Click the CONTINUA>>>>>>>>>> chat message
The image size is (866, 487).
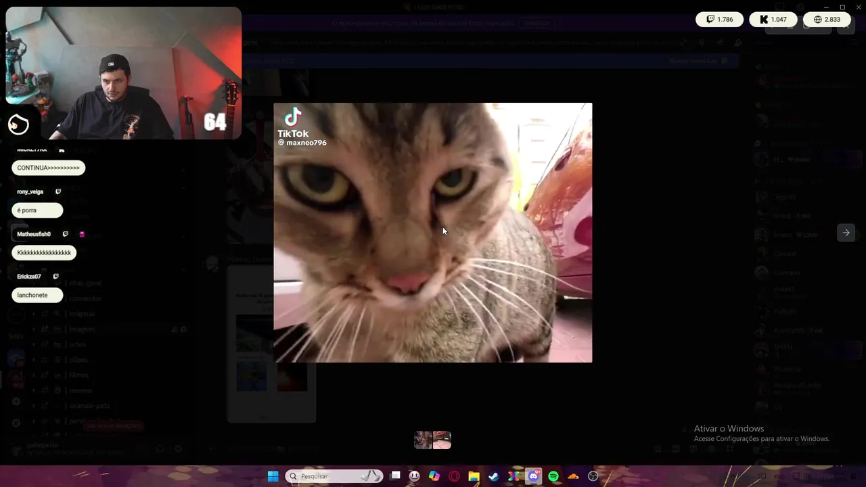[x=48, y=168]
